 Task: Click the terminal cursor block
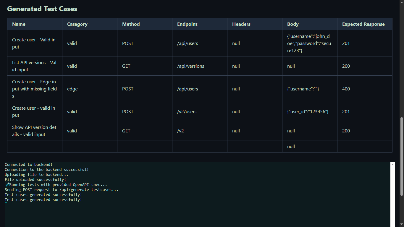6,205
